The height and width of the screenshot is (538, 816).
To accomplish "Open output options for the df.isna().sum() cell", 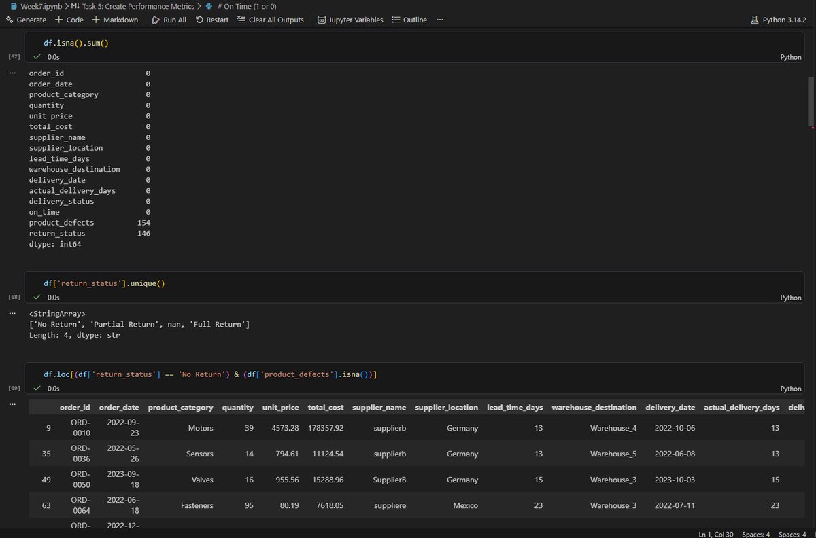I will pos(12,72).
